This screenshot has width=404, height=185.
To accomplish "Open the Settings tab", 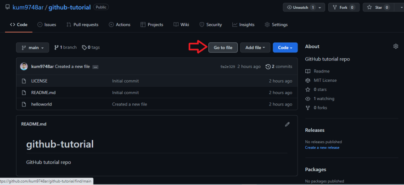I will pyautogui.click(x=276, y=25).
